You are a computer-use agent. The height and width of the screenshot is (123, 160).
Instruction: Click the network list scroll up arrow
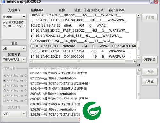tap(139, 16)
